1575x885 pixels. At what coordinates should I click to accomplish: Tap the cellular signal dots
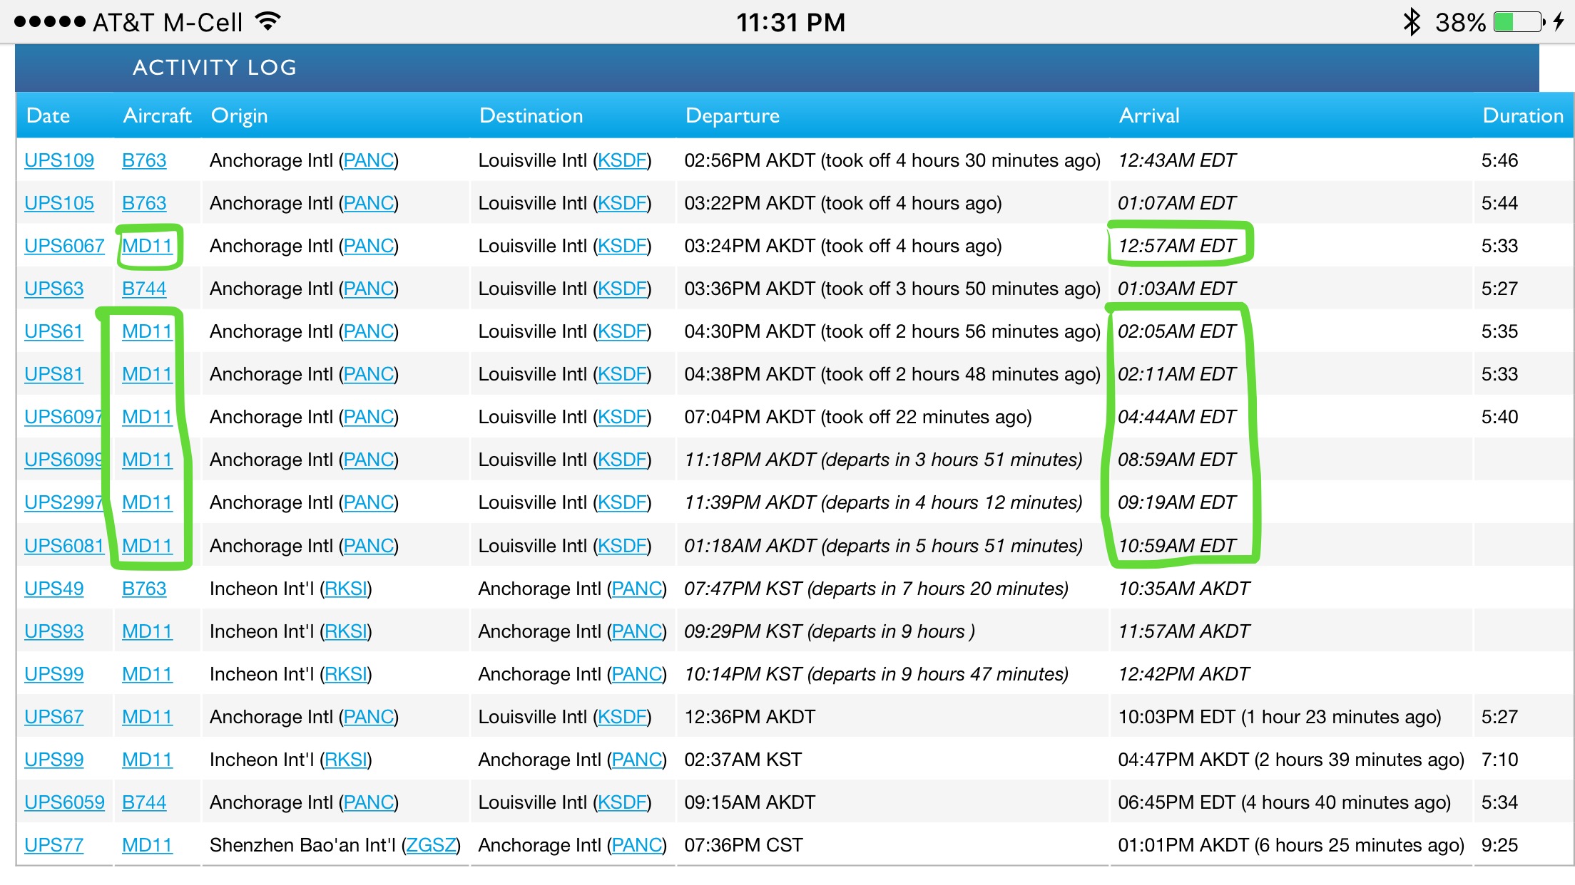tap(50, 21)
